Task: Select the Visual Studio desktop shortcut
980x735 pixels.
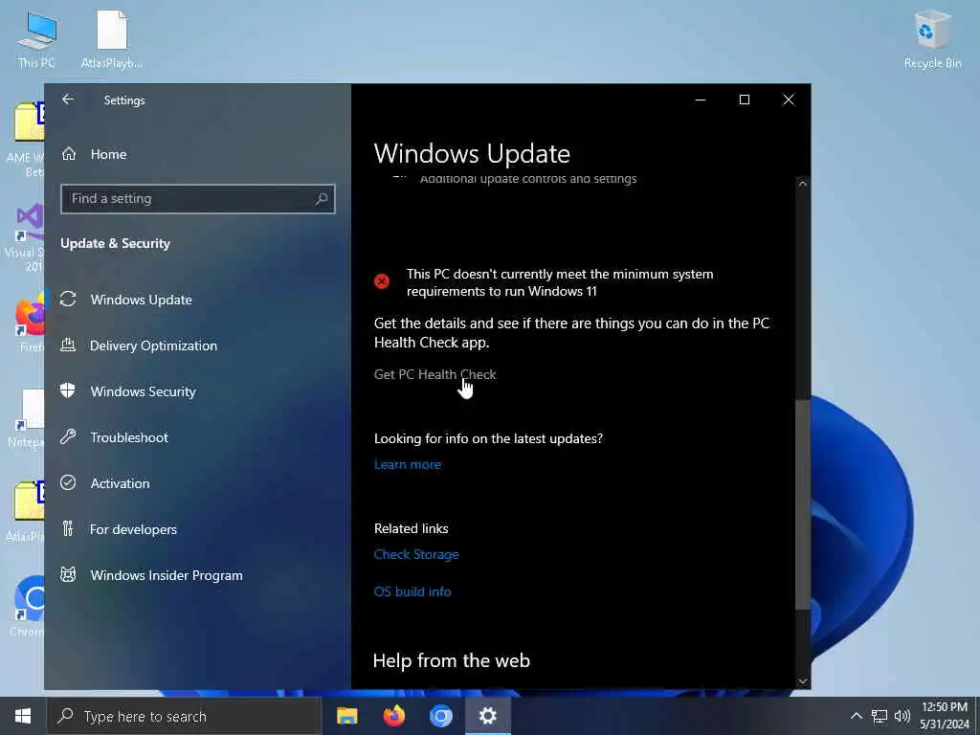Action: (25, 237)
